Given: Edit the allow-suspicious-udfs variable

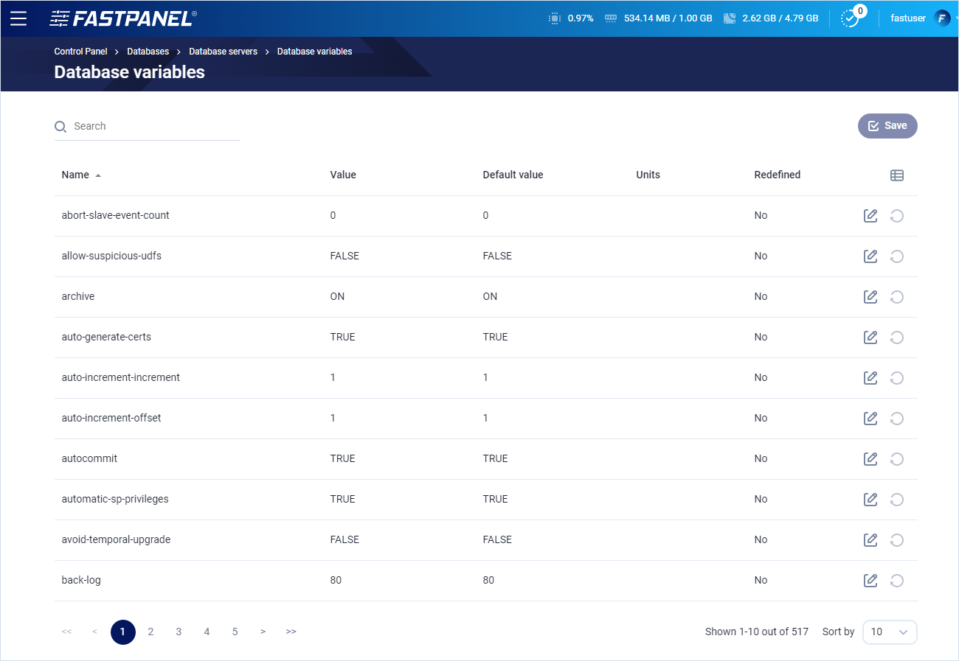Looking at the screenshot, I should coord(870,256).
